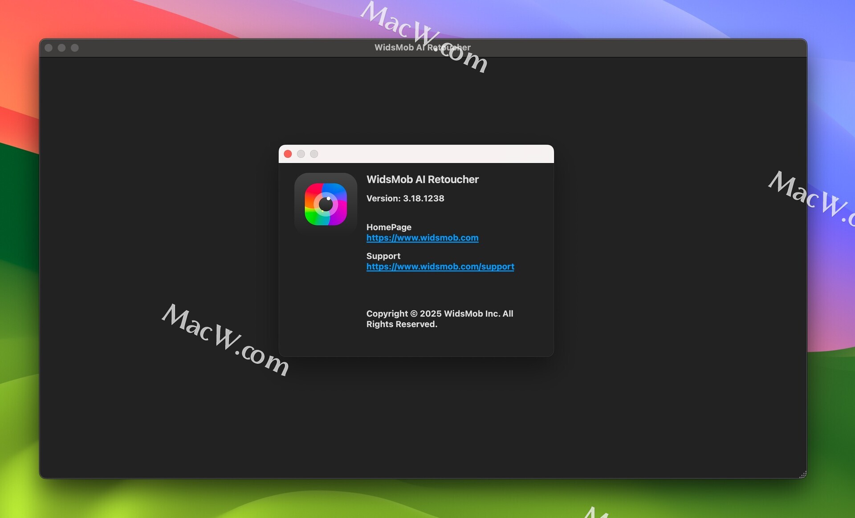Click the About dialog's disabled zoom button
Screen dimensions: 855x518
point(314,154)
